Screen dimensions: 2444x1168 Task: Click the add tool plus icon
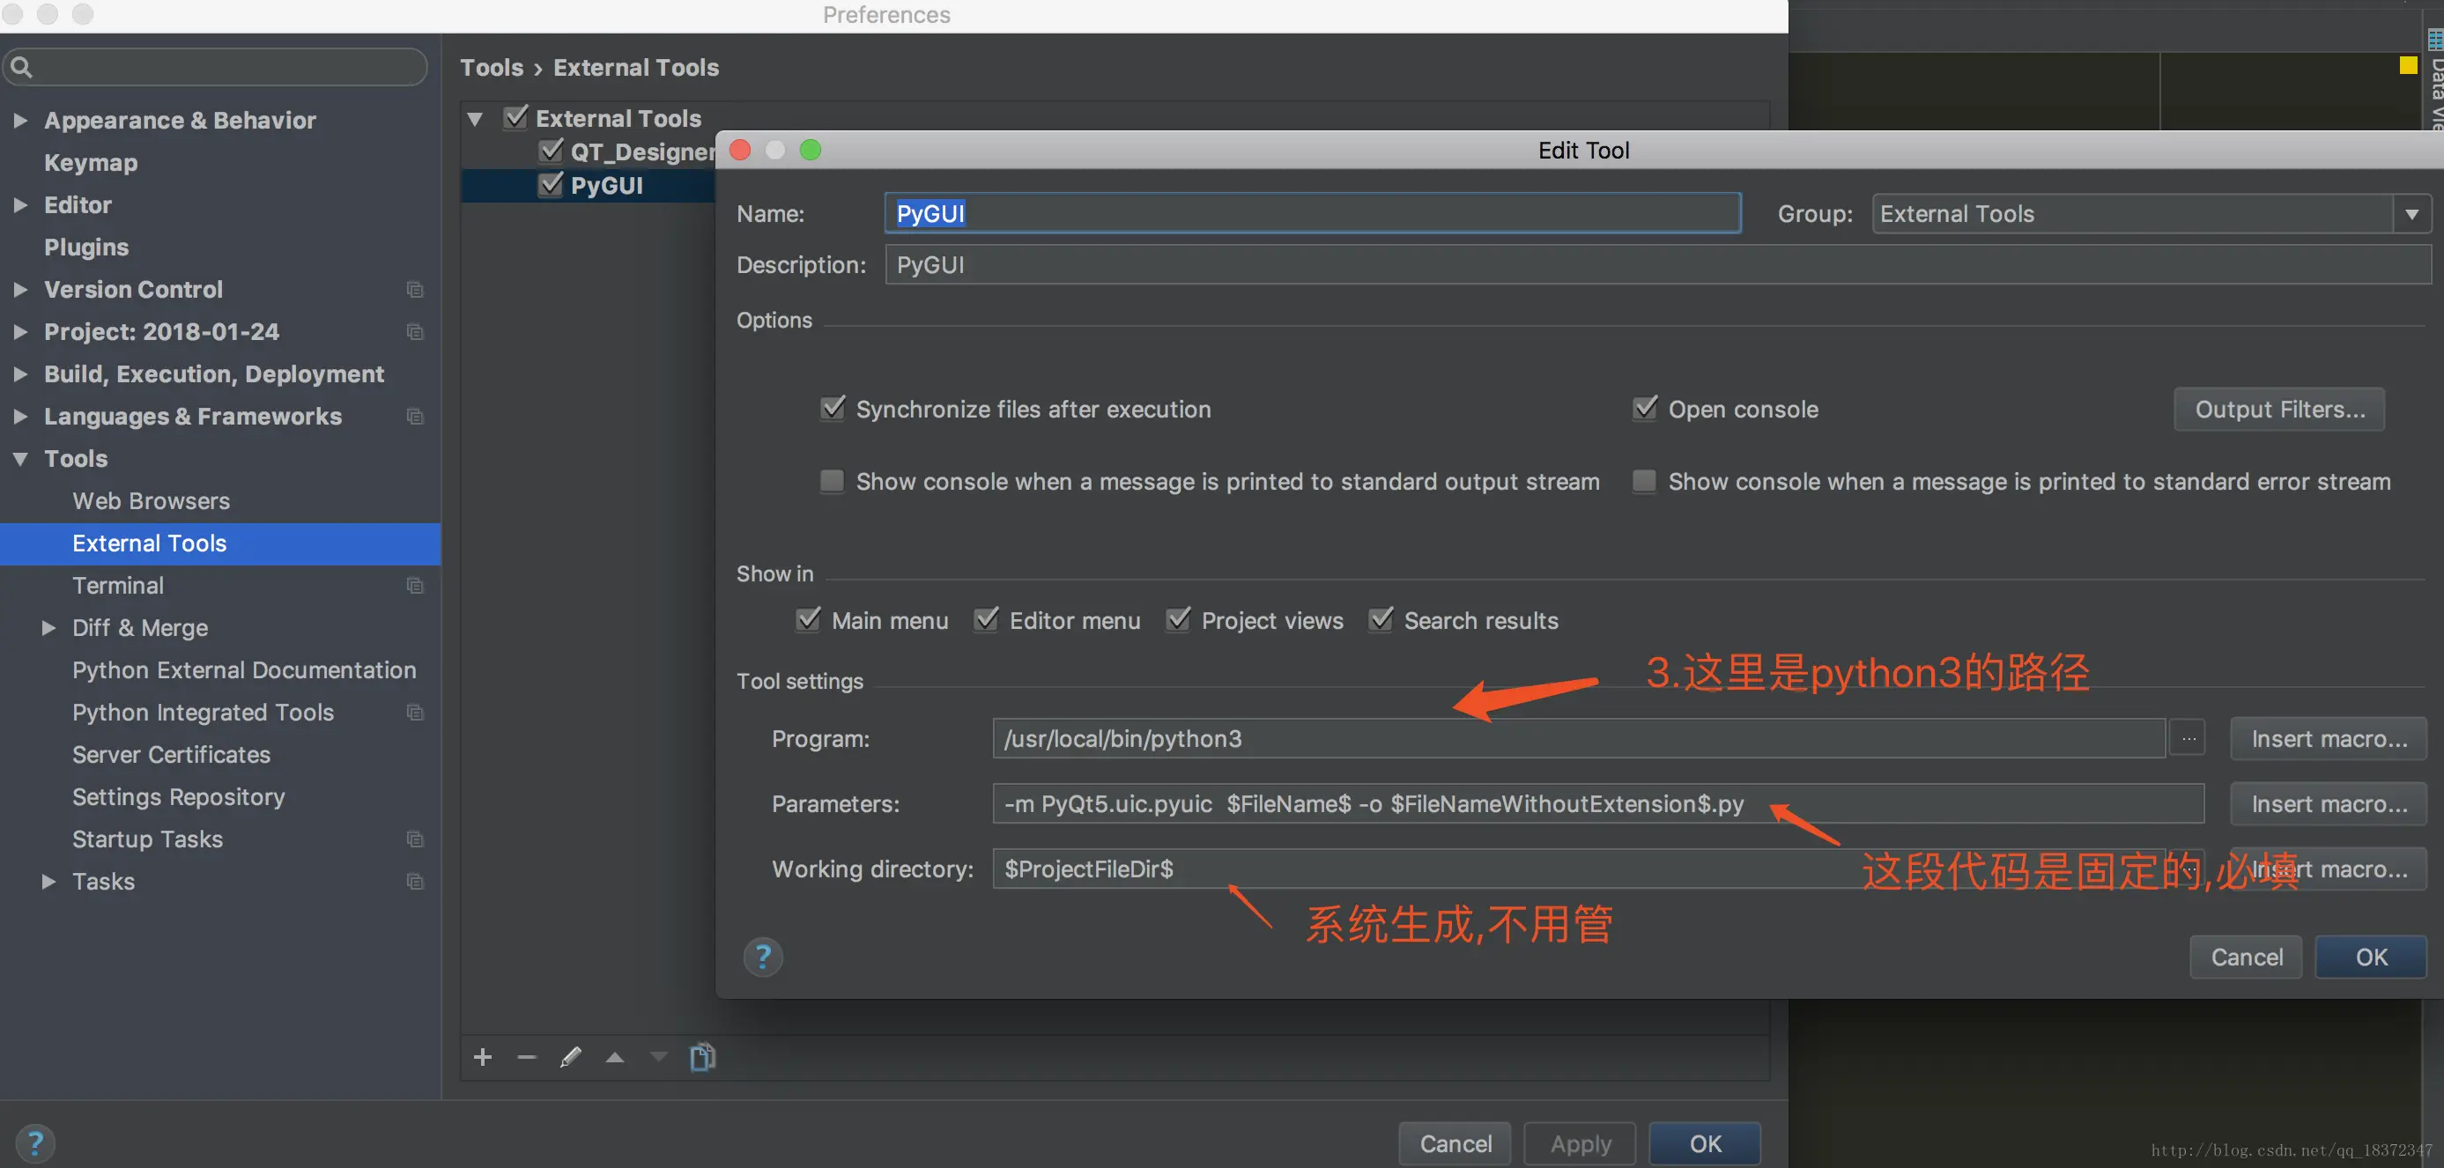click(x=482, y=1057)
